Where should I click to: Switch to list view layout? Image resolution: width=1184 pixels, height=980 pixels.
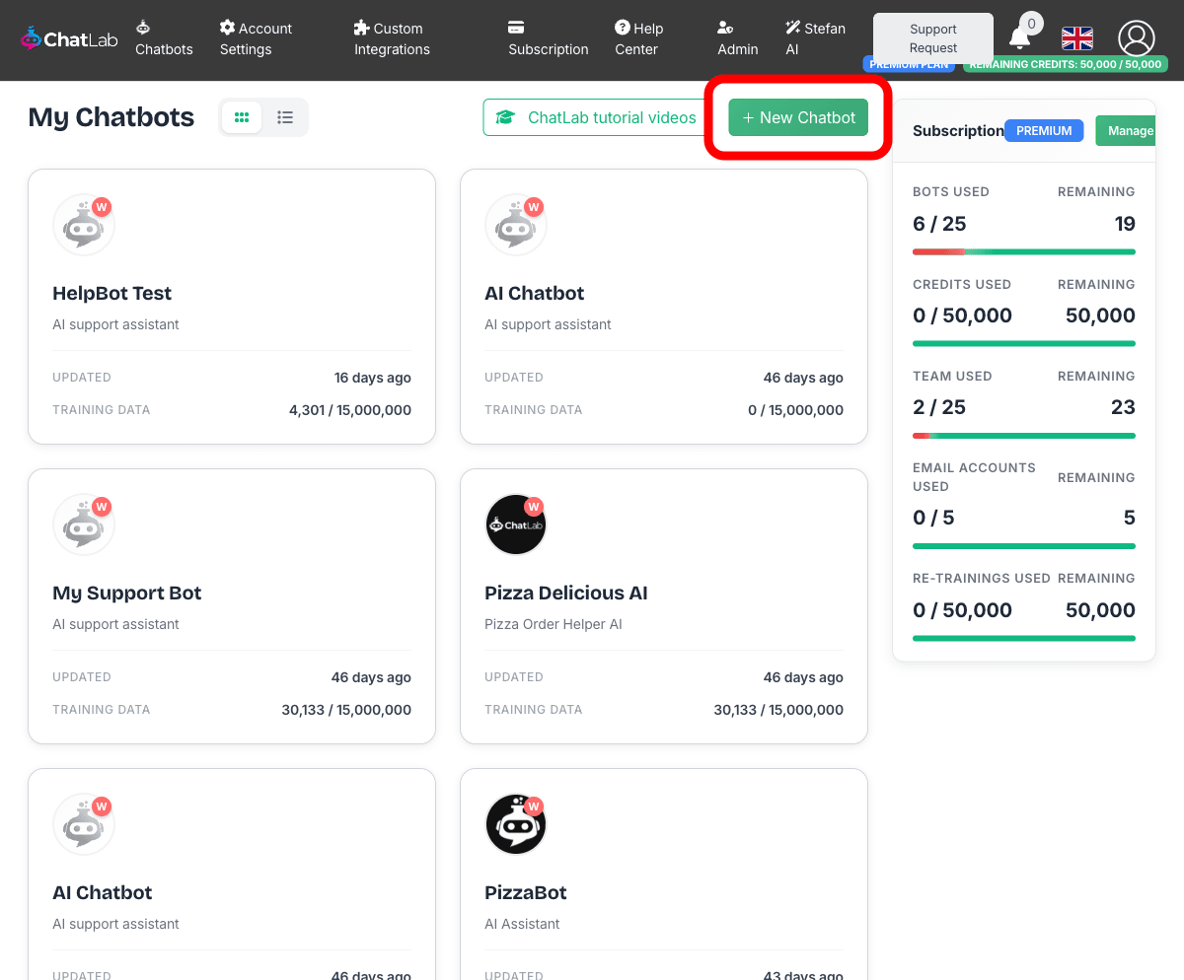(285, 117)
